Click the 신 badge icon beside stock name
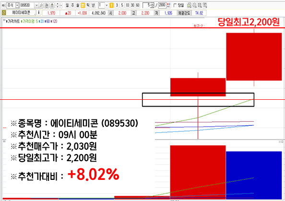Image resolution: width=285 pixels, height=201 pixels. coord(4,13)
